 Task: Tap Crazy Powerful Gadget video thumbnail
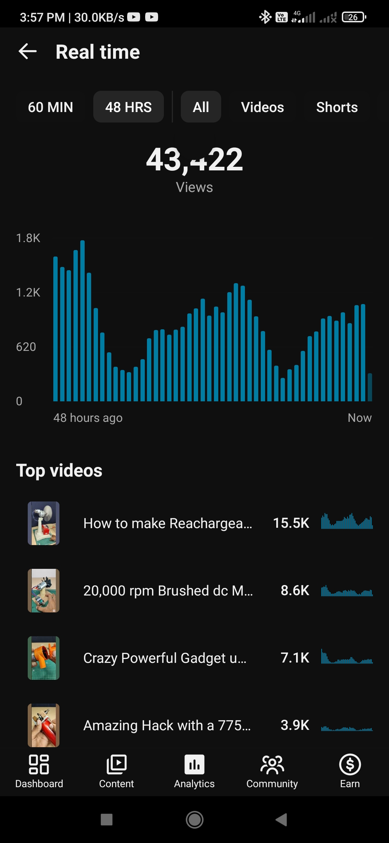click(44, 658)
